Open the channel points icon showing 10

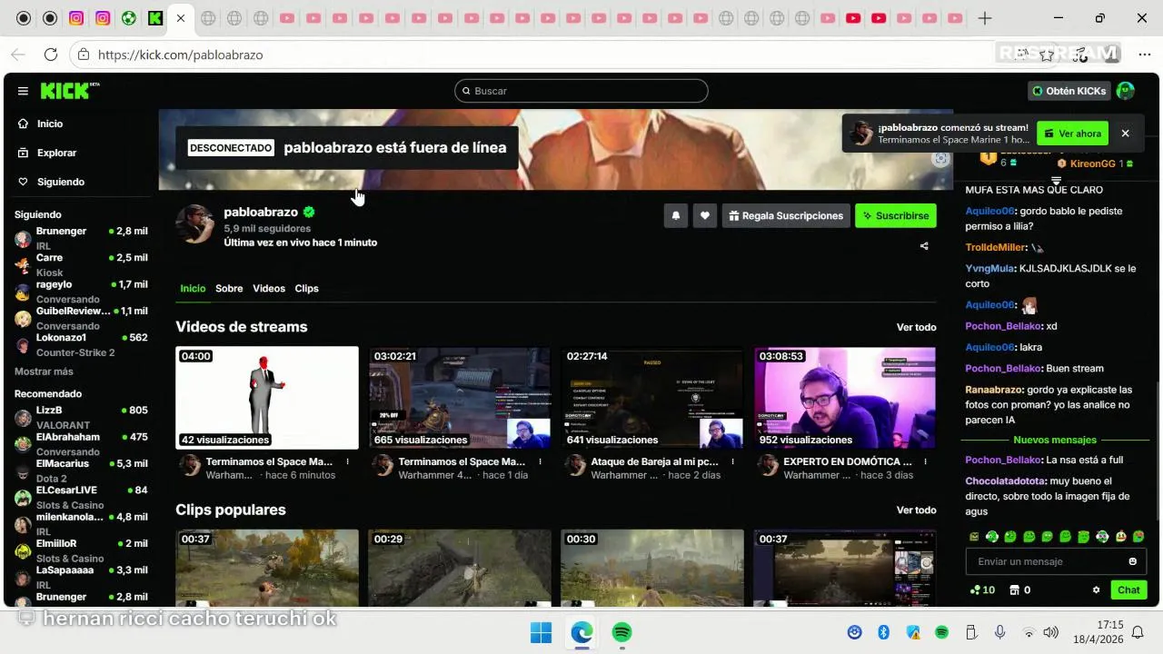(x=982, y=590)
